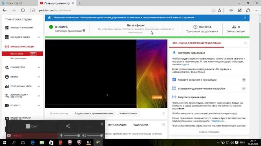The width and height of the screenshot is (261, 146).
Task: Click Скрыть этот раздел link
Action: [209, 132]
